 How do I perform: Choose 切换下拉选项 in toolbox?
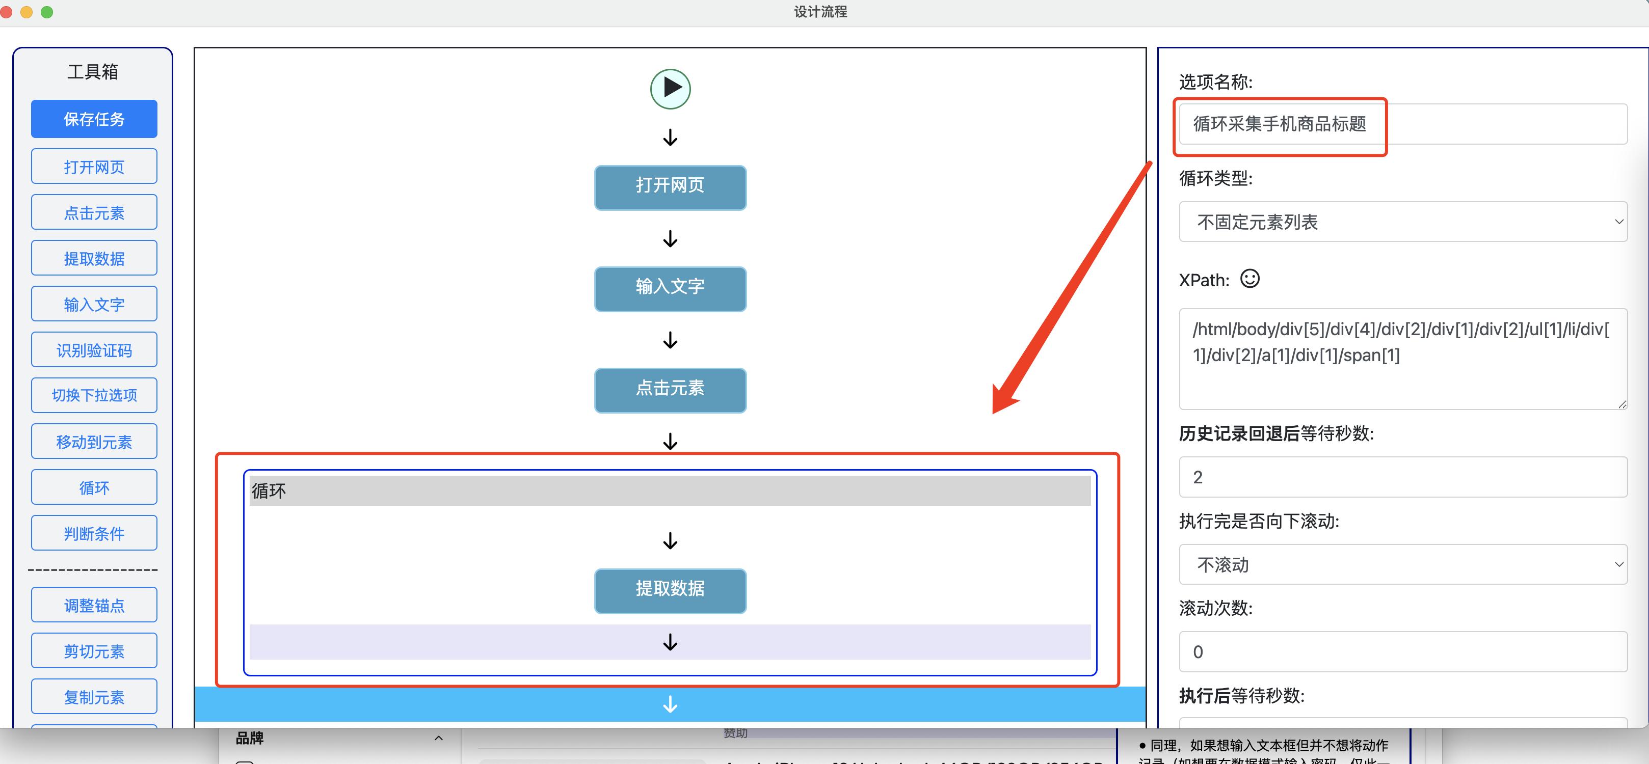tap(94, 395)
